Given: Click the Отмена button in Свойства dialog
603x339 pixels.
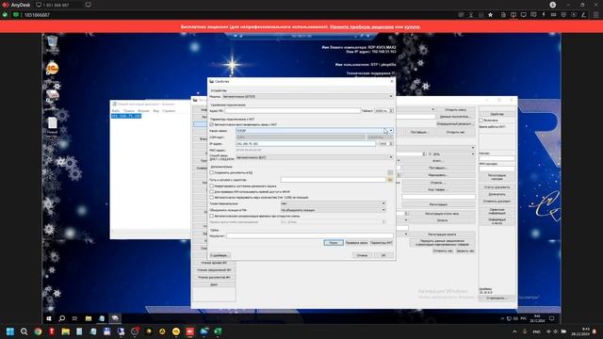Looking at the screenshot, I should tap(362, 255).
